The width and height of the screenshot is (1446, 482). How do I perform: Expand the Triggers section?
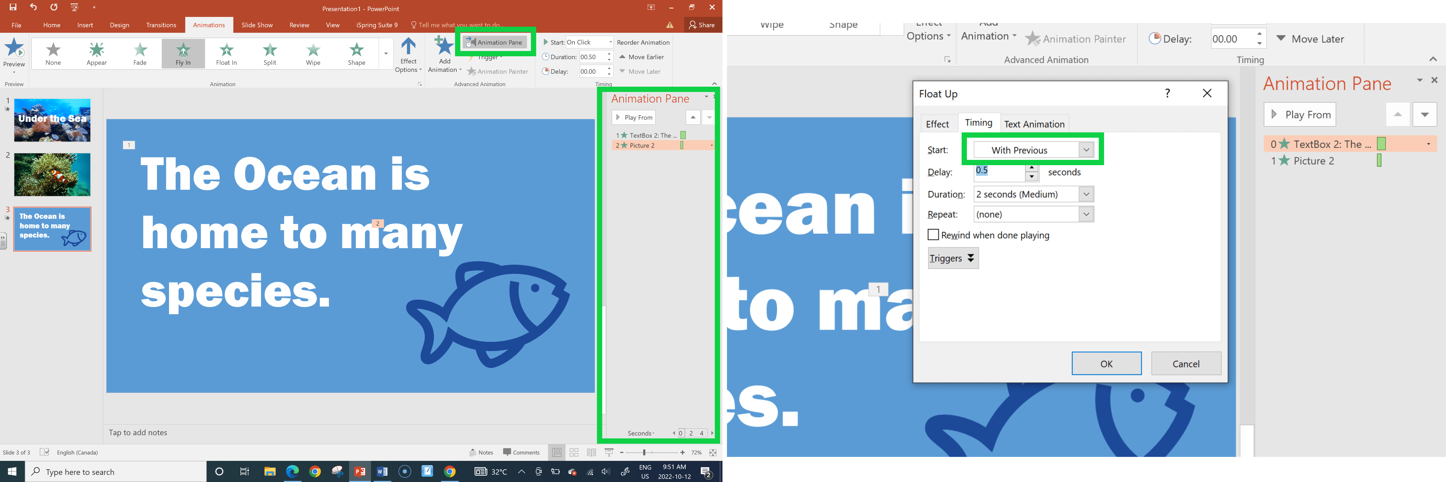(953, 258)
